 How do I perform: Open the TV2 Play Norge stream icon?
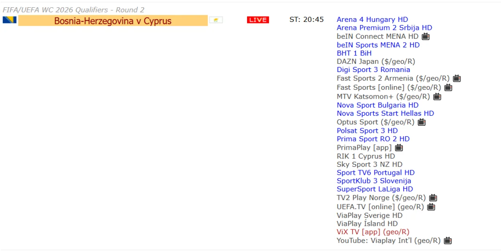(432, 198)
